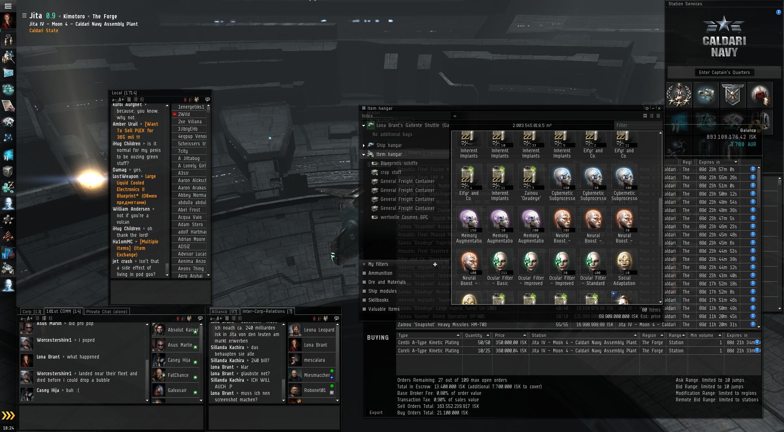The width and height of the screenshot is (784, 432).
Task: Open the EVE Mail envelope icon
Action: pyautogui.click(x=8, y=73)
